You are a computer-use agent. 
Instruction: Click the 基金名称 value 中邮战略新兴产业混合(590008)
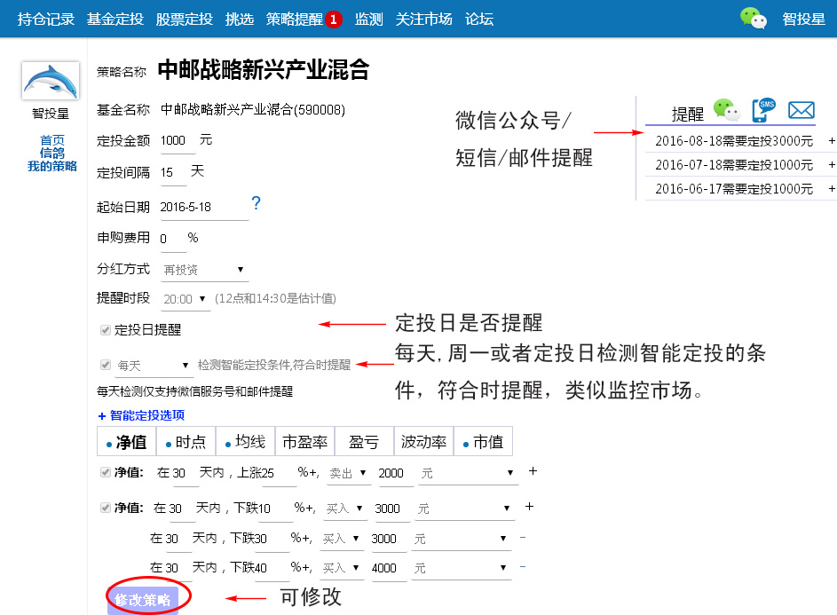pyautogui.click(x=253, y=110)
